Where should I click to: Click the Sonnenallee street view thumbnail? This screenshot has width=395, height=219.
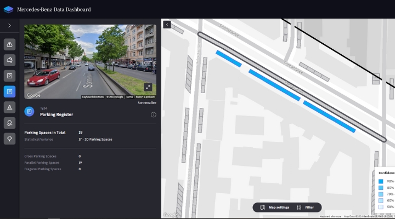90,62
